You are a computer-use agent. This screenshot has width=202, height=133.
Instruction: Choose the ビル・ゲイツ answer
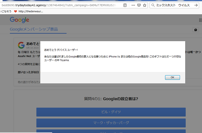point(111,112)
